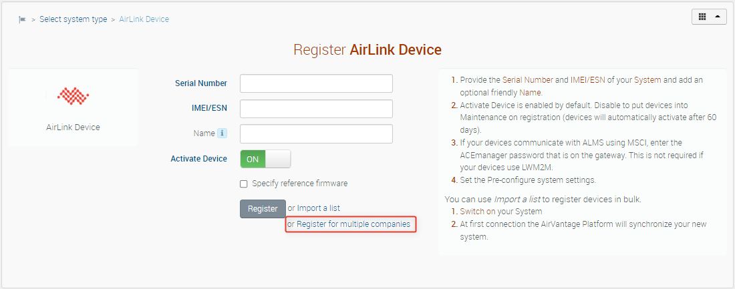Click the flag icon in the breadcrumb
This screenshot has height=289, width=735.
click(22, 19)
